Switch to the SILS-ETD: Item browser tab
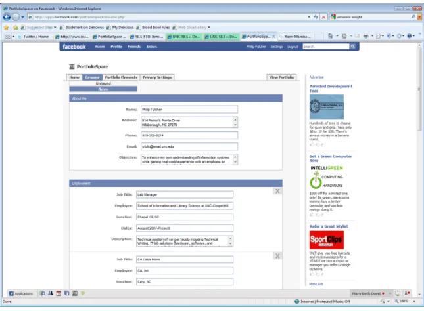The height and width of the screenshot is (311, 424). point(147,37)
